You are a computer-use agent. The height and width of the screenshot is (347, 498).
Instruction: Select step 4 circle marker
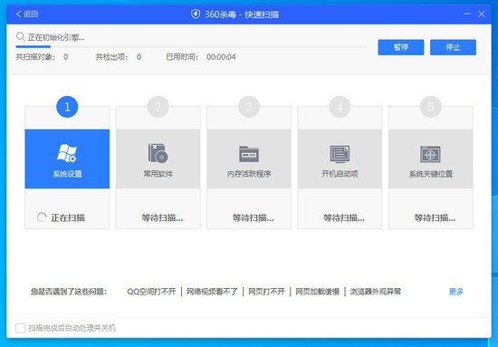340,107
